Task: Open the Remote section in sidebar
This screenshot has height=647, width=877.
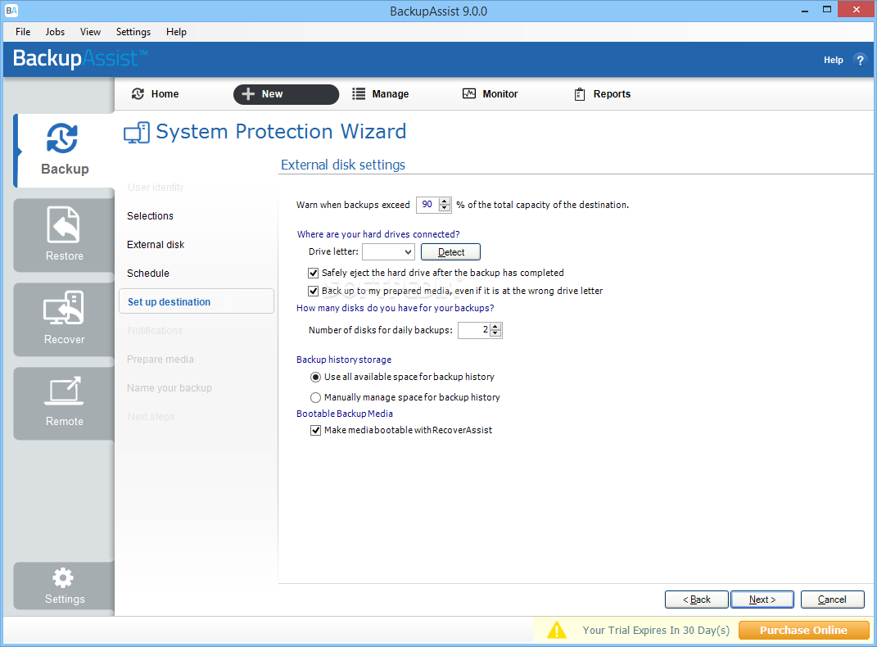Action: [65, 403]
